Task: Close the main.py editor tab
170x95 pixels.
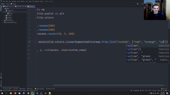Action: pyautogui.click(x=34, y=6)
